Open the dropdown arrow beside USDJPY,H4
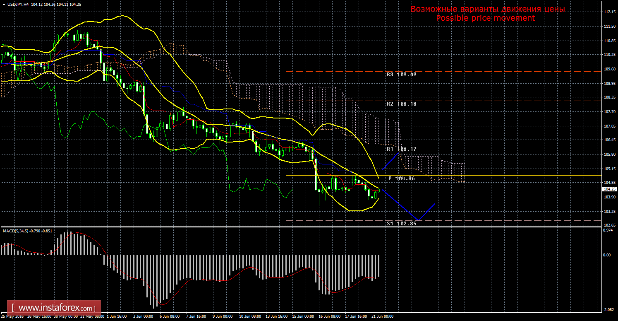This screenshot has width=618, height=321. [4, 4]
